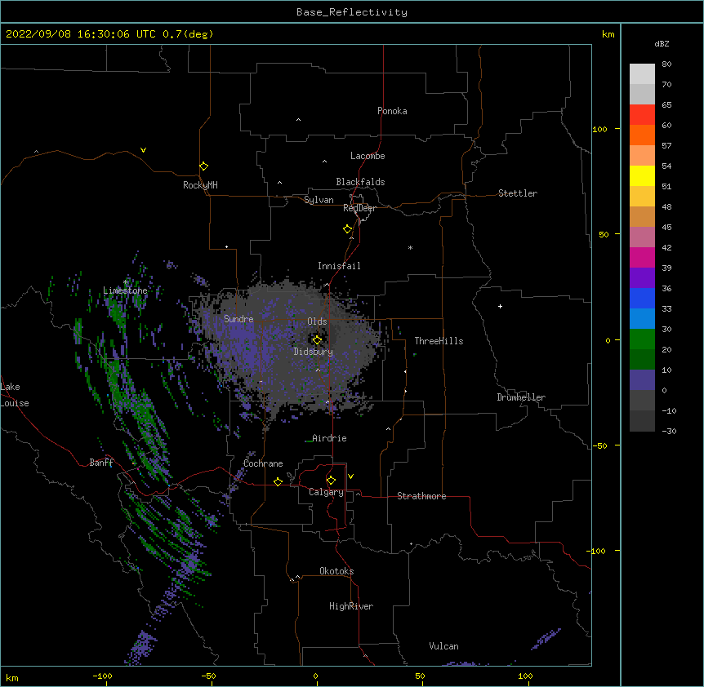This screenshot has height=687, width=704.
Task: Select the Ponoka city label
Action: click(x=392, y=111)
